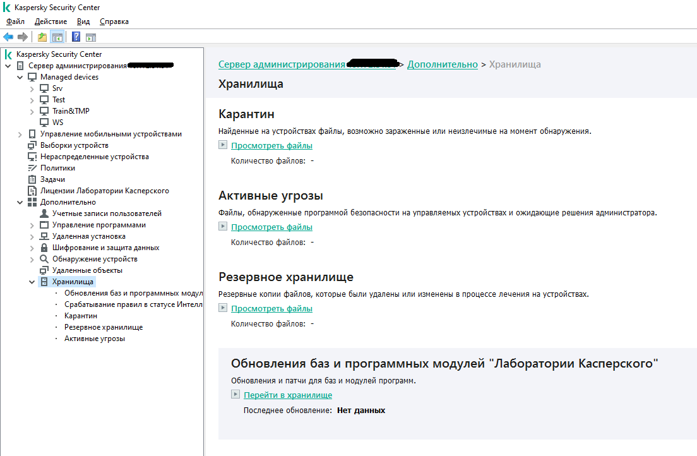The height and width of the screenshot is (456, 697).
Task: Open the Вид menu
Action: 83,21
